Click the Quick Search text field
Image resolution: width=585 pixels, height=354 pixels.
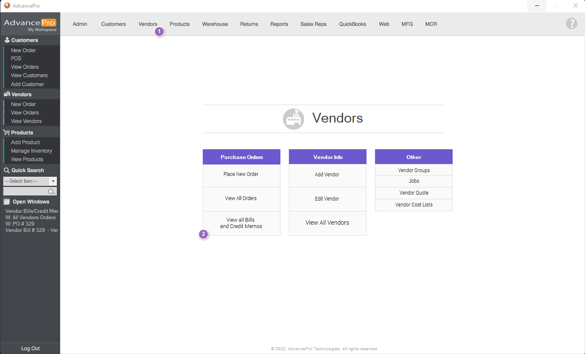25,192
